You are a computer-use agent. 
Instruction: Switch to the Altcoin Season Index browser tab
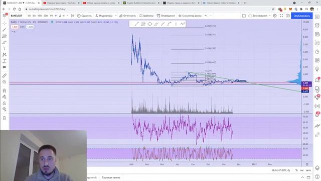(x=221, y=3)
